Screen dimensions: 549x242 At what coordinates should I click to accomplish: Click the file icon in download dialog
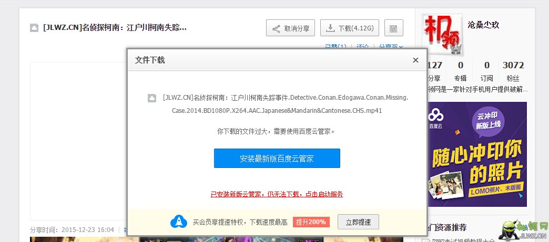pos(151,98)
